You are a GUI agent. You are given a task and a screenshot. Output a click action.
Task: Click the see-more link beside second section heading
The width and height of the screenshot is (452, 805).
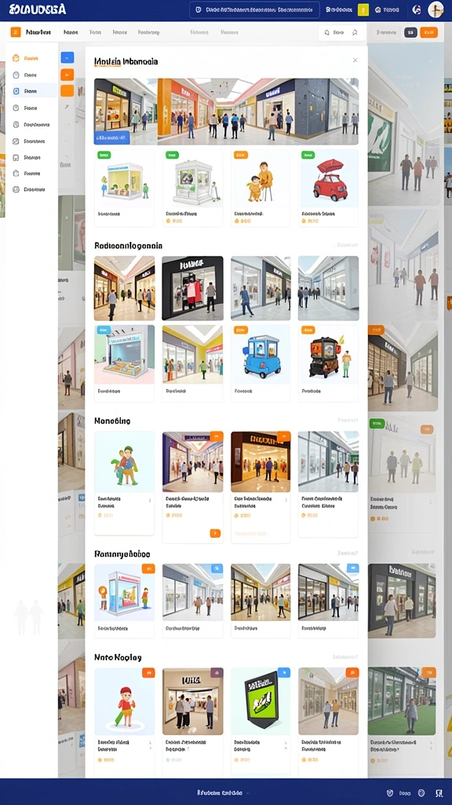coord(346,245)
